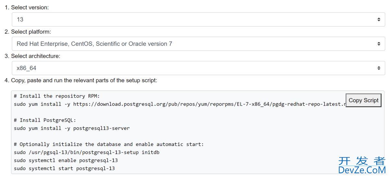Click the 'Select platform:' label
Viewport: 389px width, 177px height.
[x=31, y=32]
